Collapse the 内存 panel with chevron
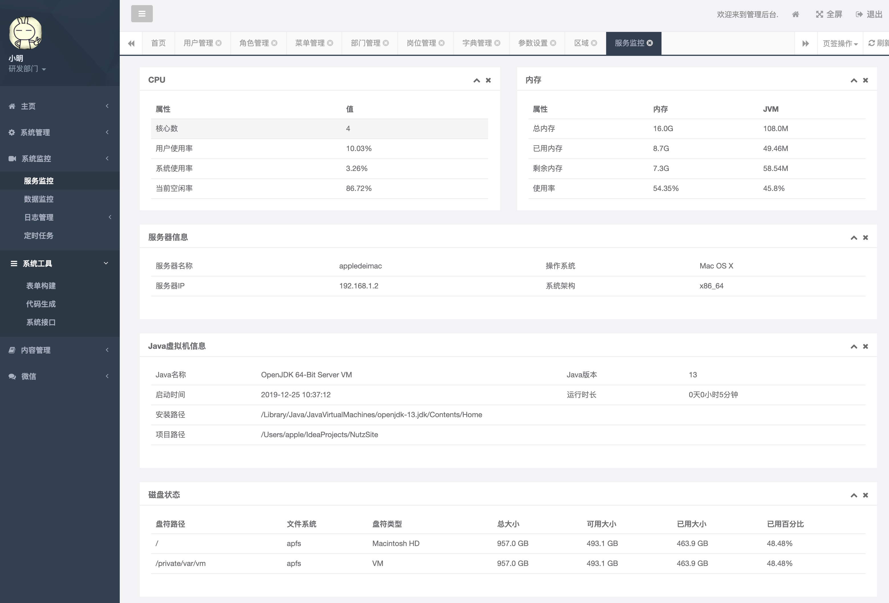The image size is (889, 603). coord(854,80)
